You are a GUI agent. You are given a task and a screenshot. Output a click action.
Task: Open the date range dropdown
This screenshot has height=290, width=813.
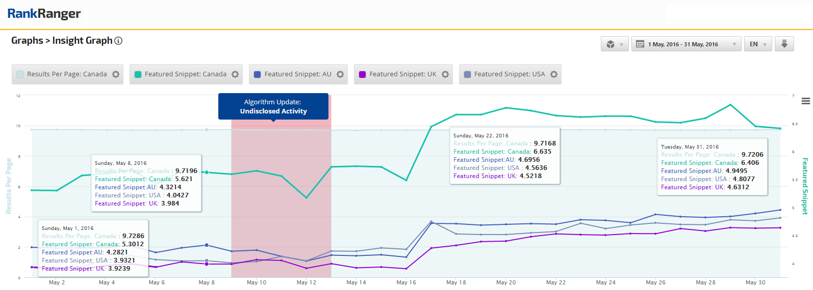pos(686,44)
